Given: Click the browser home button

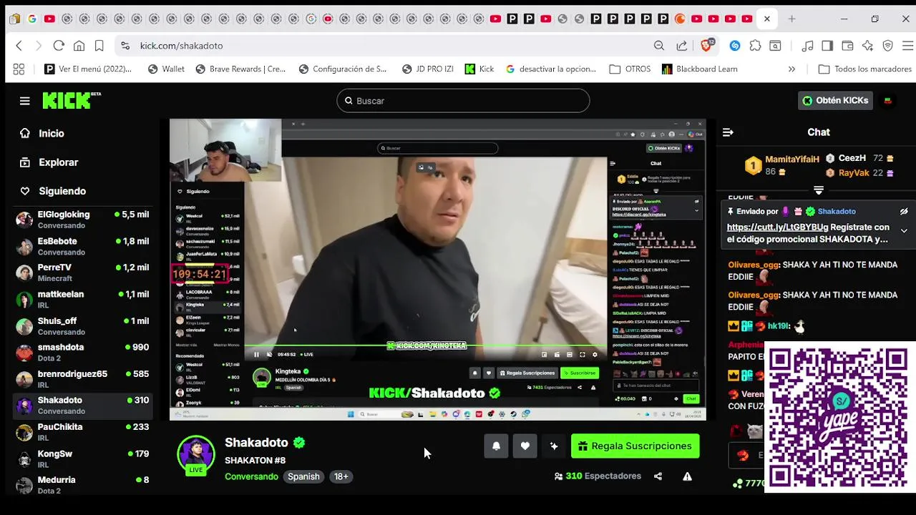Looking at the screenshot, I should (x=79, y=46).
